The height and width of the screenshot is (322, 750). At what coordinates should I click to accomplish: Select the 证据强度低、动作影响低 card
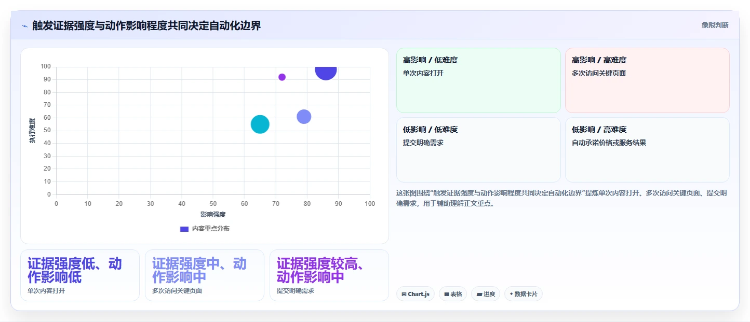80,275
